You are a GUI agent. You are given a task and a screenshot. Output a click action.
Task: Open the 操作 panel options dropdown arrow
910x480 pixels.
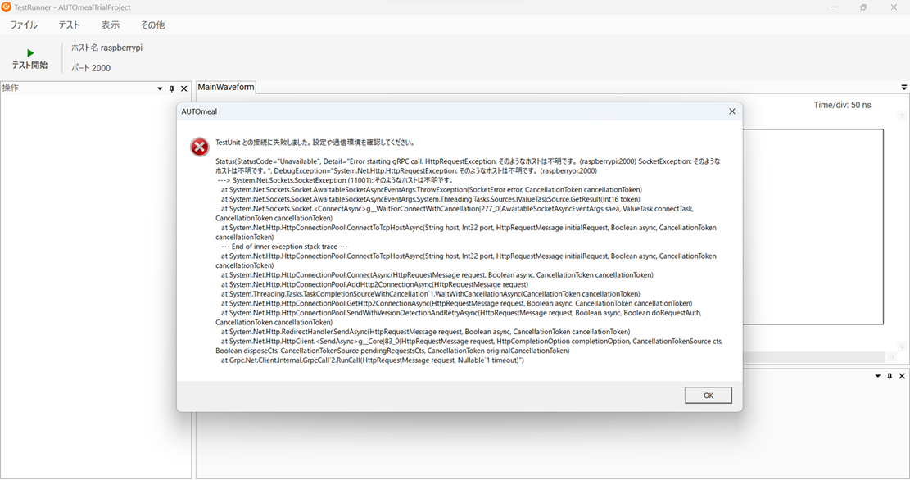point(160,88)
